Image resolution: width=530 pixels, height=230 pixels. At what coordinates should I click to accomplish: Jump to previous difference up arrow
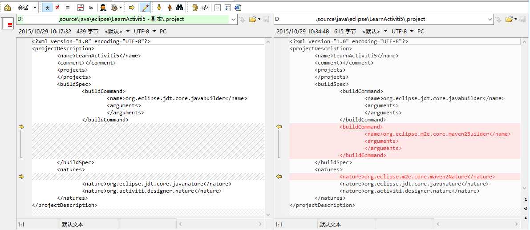point(170,7)
